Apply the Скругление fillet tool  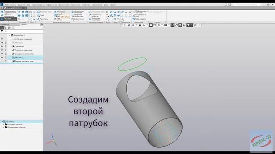(x=77, y=19)
